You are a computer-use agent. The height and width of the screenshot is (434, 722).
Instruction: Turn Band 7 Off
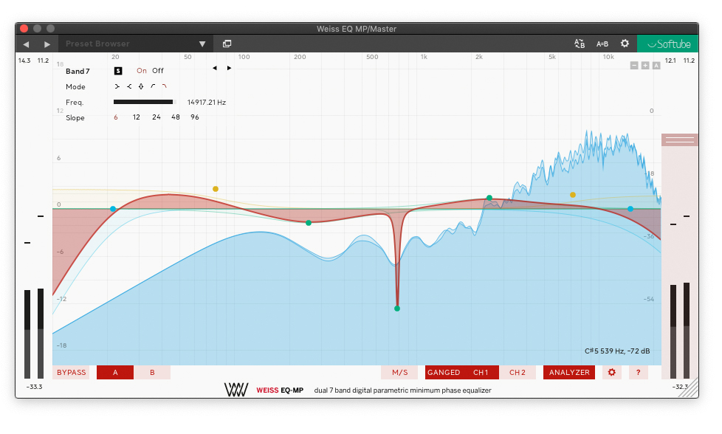158,71
